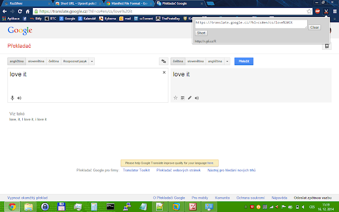Select čeština as the source language
Image resolution: width=339 pixels, height=212 pixels.
pyautogui.click(x=54, y=61)
